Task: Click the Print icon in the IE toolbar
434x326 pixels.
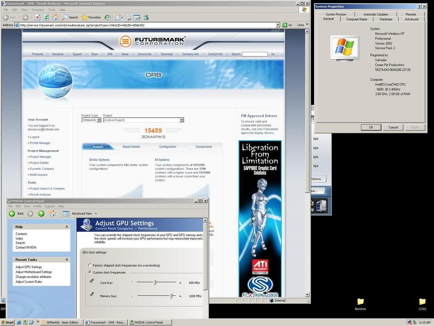Action: click(x=128, y=17)
